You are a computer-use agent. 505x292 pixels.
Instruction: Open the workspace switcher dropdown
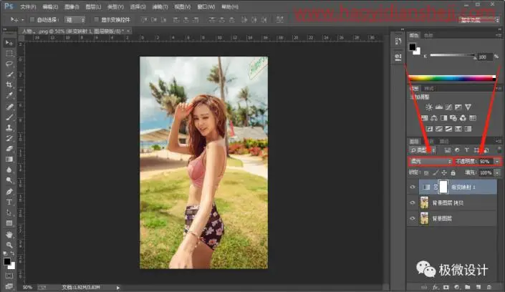pyautogui.click(x=478, y=20)
